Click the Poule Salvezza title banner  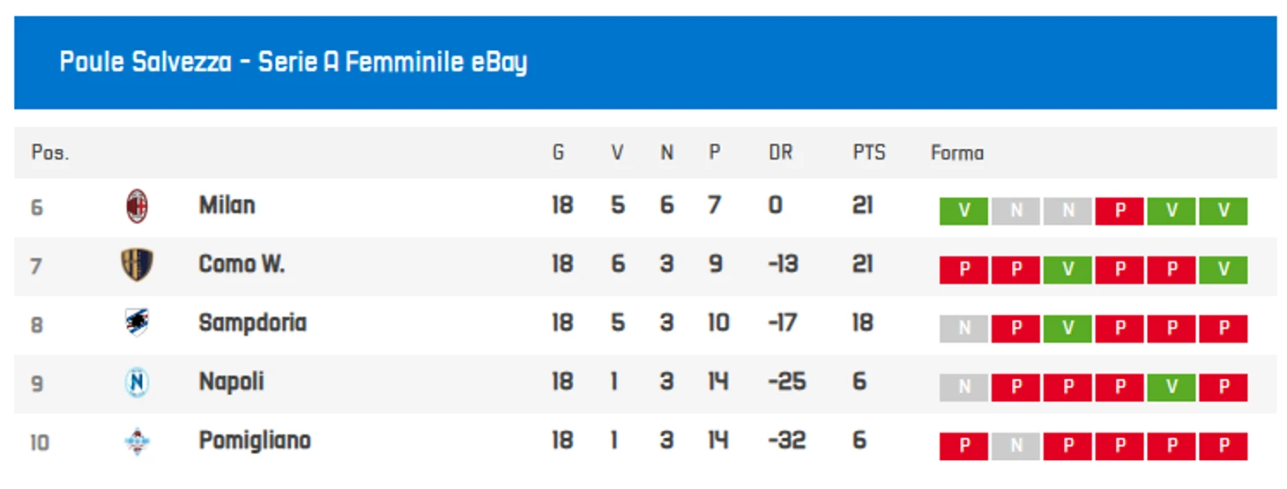[x=645, y=63]
